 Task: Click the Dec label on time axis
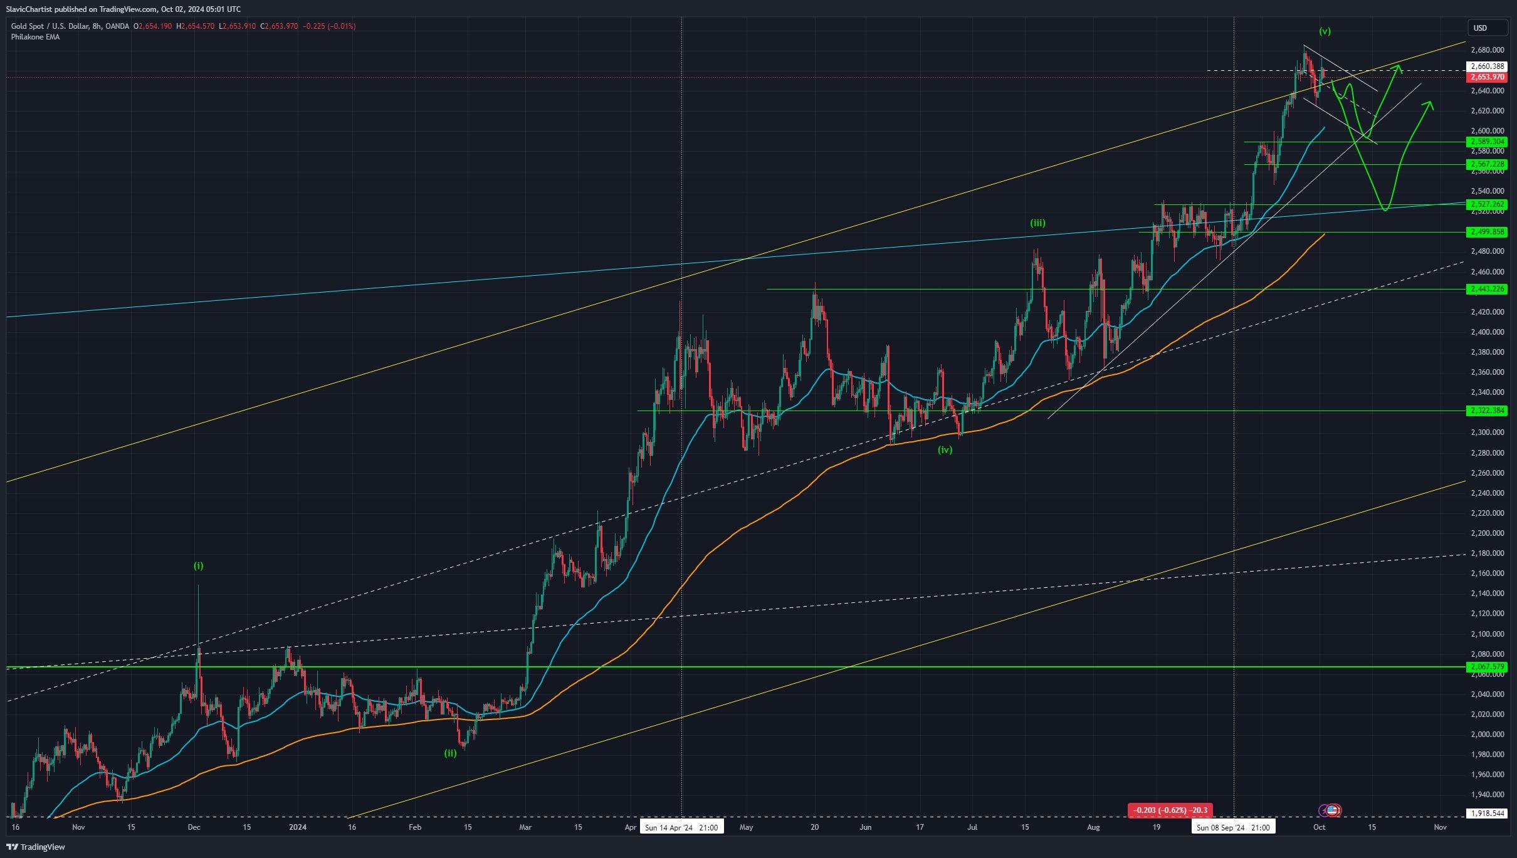194,827
